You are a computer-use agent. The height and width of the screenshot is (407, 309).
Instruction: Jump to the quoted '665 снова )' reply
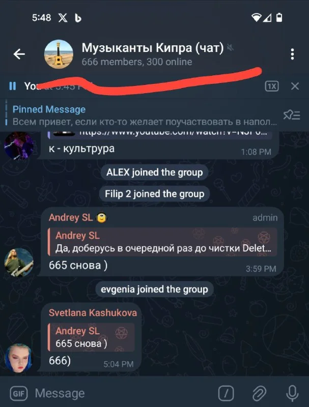click(91, 337)
